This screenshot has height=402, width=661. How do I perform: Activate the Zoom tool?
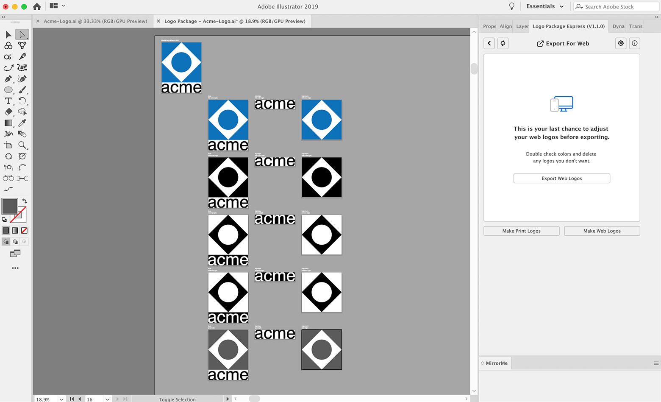(22, 145)
